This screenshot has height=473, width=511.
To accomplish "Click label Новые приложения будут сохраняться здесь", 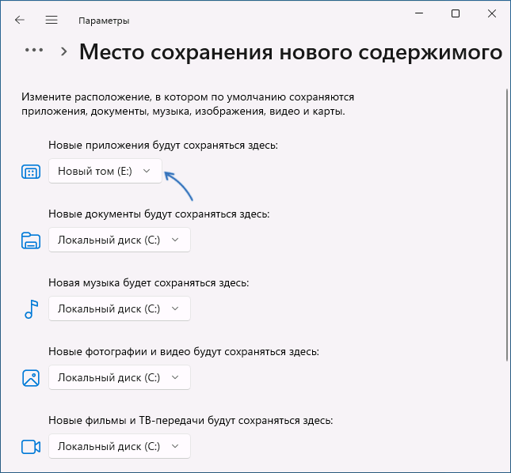I will (163, 145).
